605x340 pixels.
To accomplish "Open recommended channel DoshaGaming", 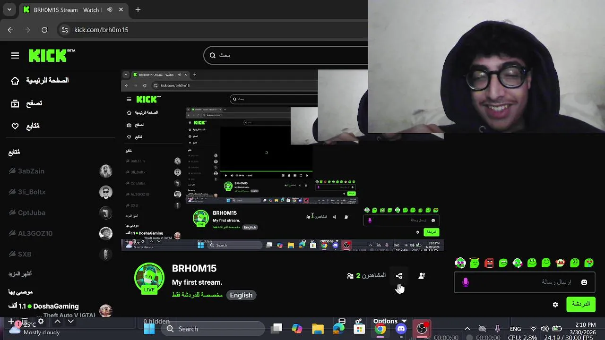I will point(56,306).
